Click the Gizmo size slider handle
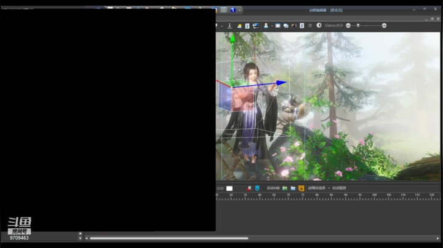 pos(358,26)
